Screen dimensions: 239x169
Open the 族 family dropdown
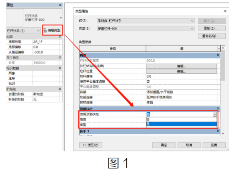(x=146, y=21)
